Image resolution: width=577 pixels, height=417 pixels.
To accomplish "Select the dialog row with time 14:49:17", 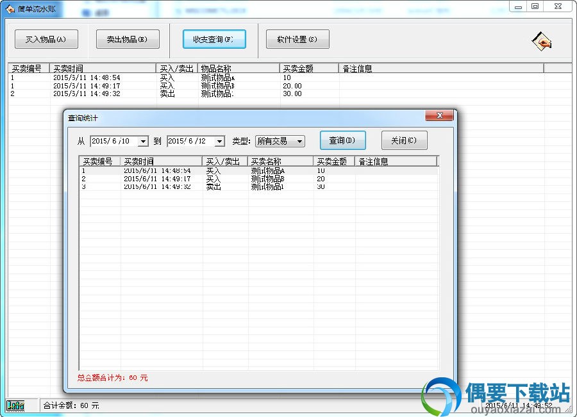I will 259,179.
